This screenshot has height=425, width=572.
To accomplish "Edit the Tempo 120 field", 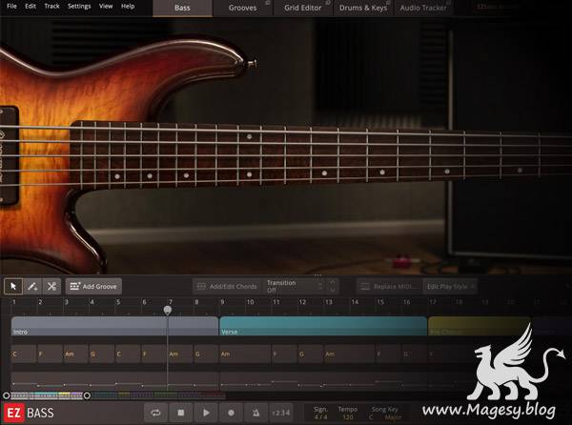I will 348,417.
